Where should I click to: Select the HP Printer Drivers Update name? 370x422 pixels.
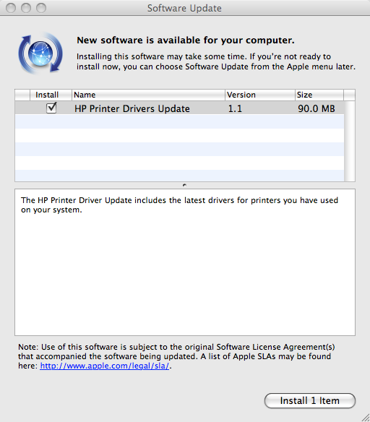click(132, 108)
